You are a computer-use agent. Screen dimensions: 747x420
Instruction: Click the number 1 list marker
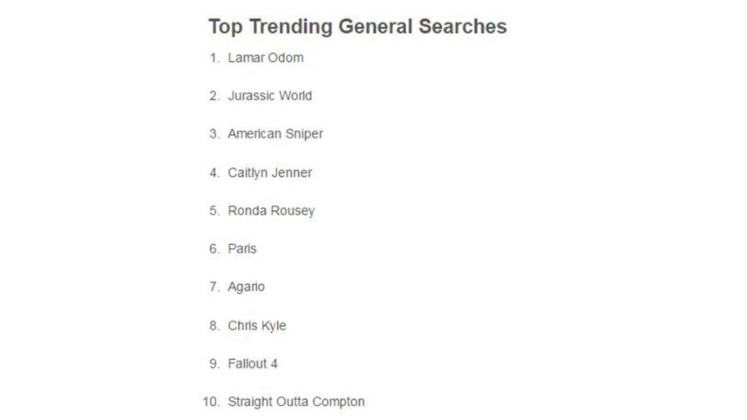click(x=214, y=58)
